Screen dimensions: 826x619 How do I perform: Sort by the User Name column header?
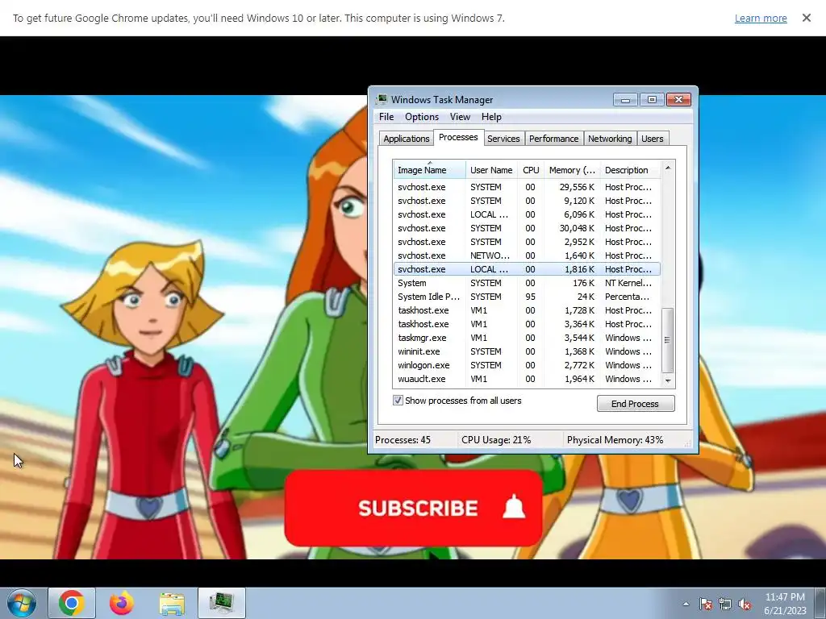[x=491, y=170]
